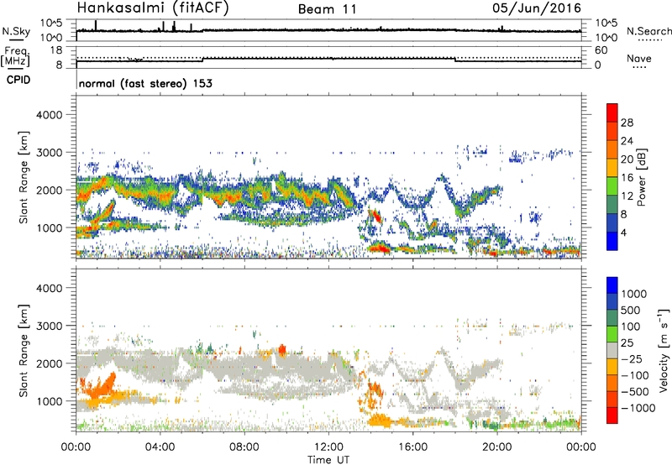Click the orange velocity patch near 01:00
Image resolution: width=672 pixels, height=465 pixels.
(101, 386)
